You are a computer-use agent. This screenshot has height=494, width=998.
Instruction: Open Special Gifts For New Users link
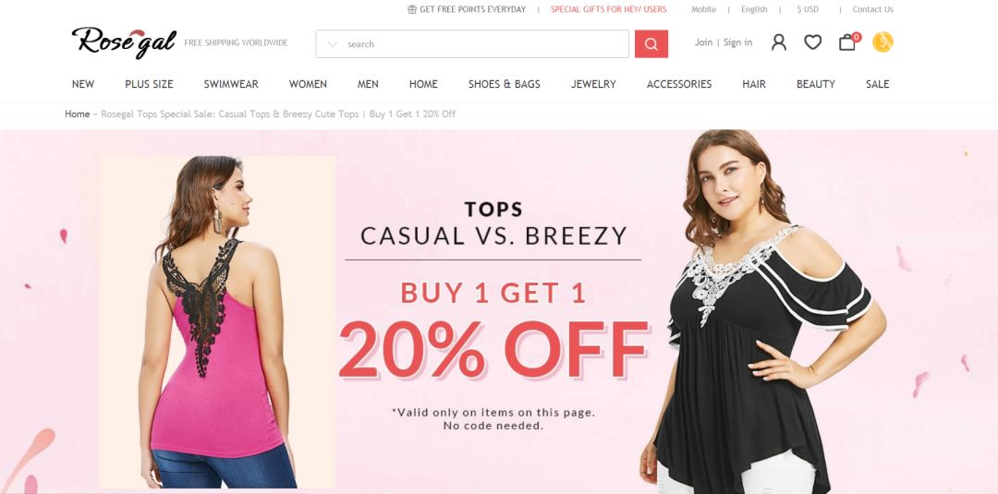(608, 9)
